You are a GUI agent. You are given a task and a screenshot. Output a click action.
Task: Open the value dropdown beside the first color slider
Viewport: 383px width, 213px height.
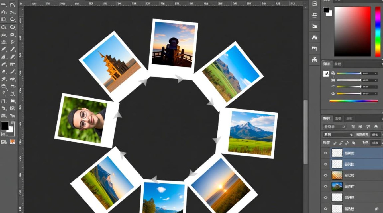[370, 73]
